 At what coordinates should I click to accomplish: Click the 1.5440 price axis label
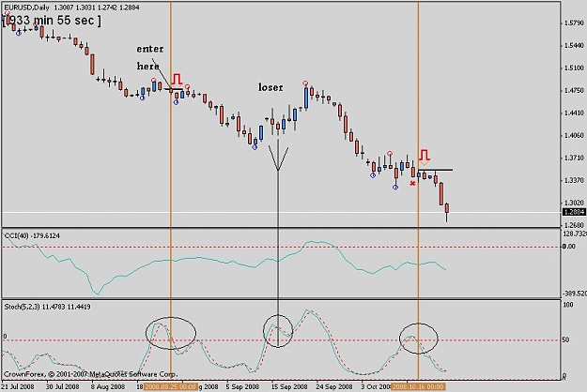(x=574, y=46)
